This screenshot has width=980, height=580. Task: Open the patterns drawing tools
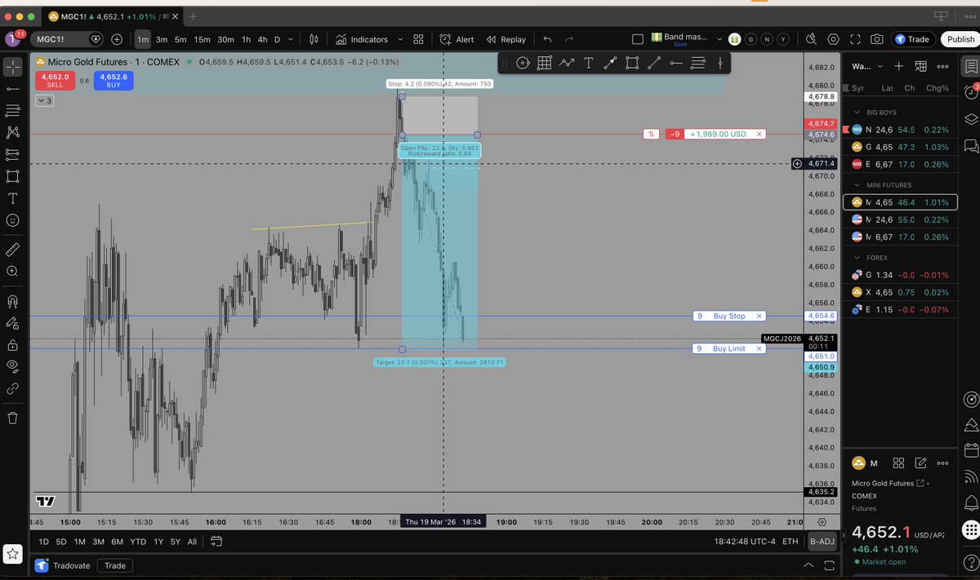coord(12,132)
